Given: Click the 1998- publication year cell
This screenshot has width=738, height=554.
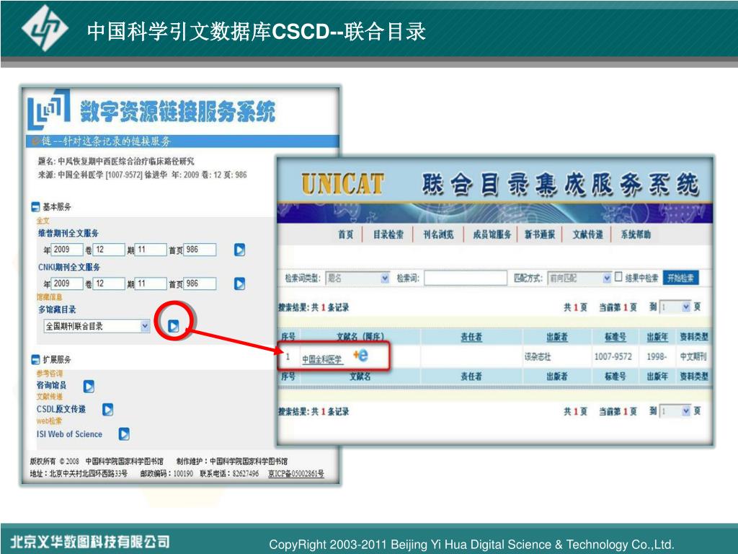Looking at the screenshot, I should [657, 356].
